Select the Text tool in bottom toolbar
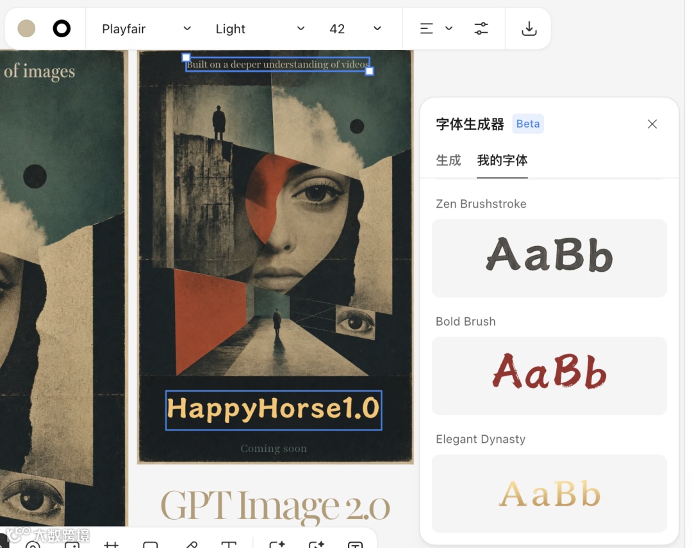692x548 pixels. coord(229,544)
